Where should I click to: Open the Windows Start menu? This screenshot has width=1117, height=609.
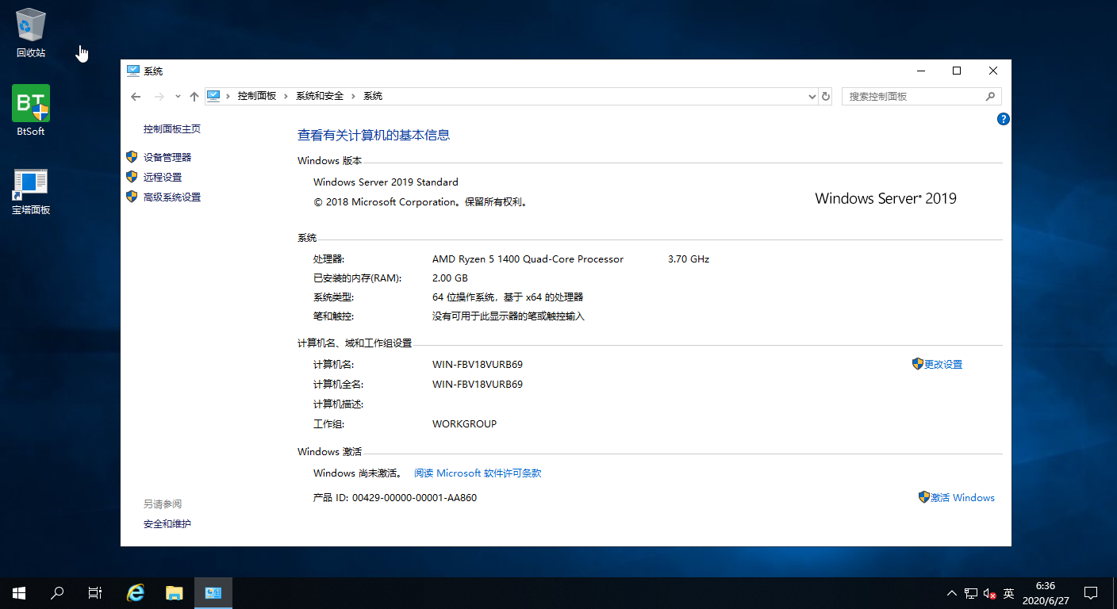point(19,593)
